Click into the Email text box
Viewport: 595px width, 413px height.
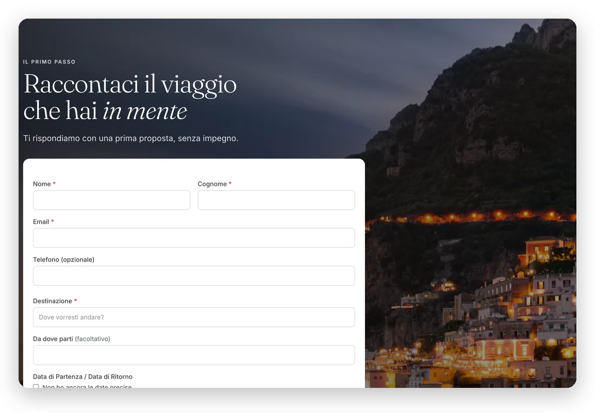194,238
